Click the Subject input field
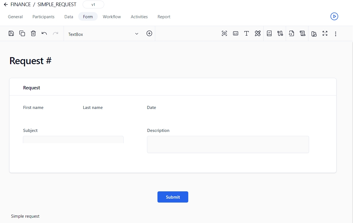This screenshot has height=223, width=353. tap(73, 140)
